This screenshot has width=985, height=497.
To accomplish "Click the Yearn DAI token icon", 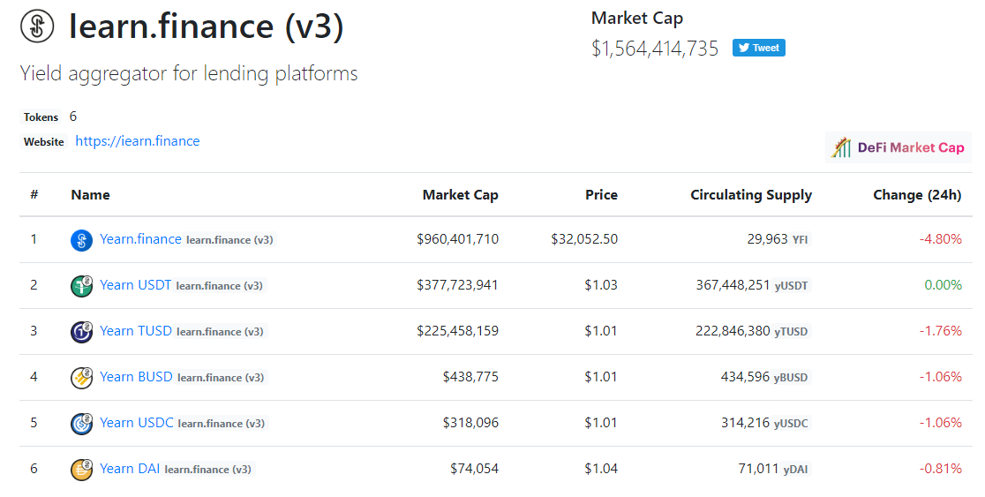I will [82, 470].
